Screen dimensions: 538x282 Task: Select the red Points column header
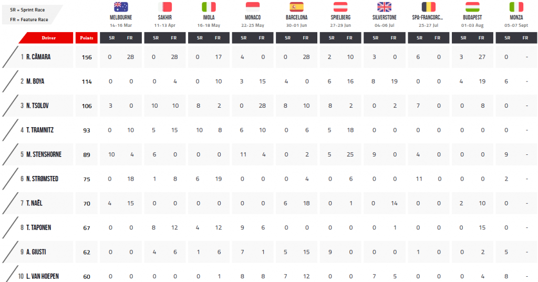point(87,38)
